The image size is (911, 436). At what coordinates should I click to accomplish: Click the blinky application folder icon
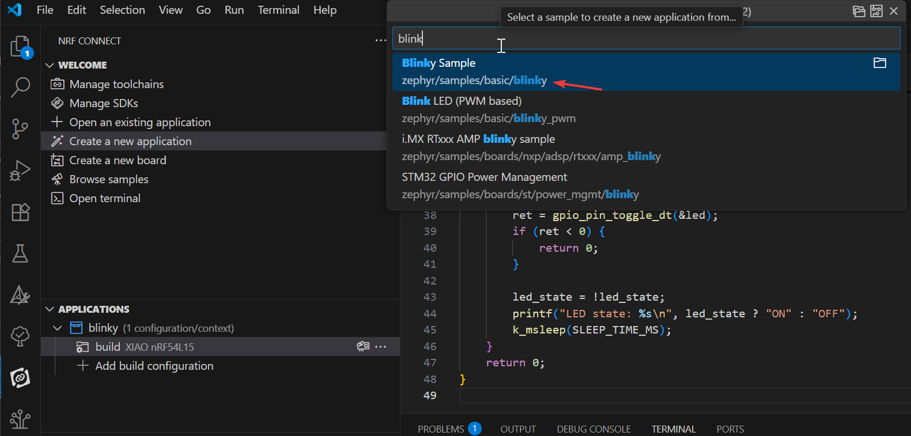click(76, 328)
